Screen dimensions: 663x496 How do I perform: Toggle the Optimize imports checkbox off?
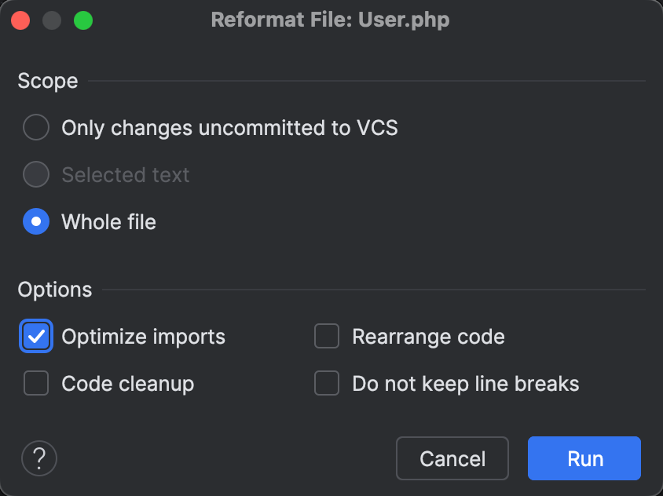(35, 336)
